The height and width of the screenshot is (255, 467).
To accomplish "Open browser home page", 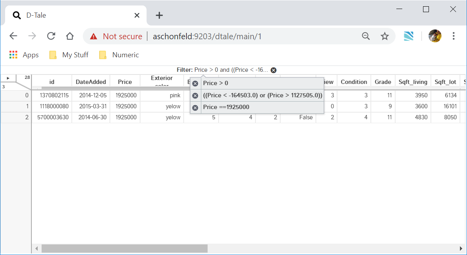I will [70, 36].
